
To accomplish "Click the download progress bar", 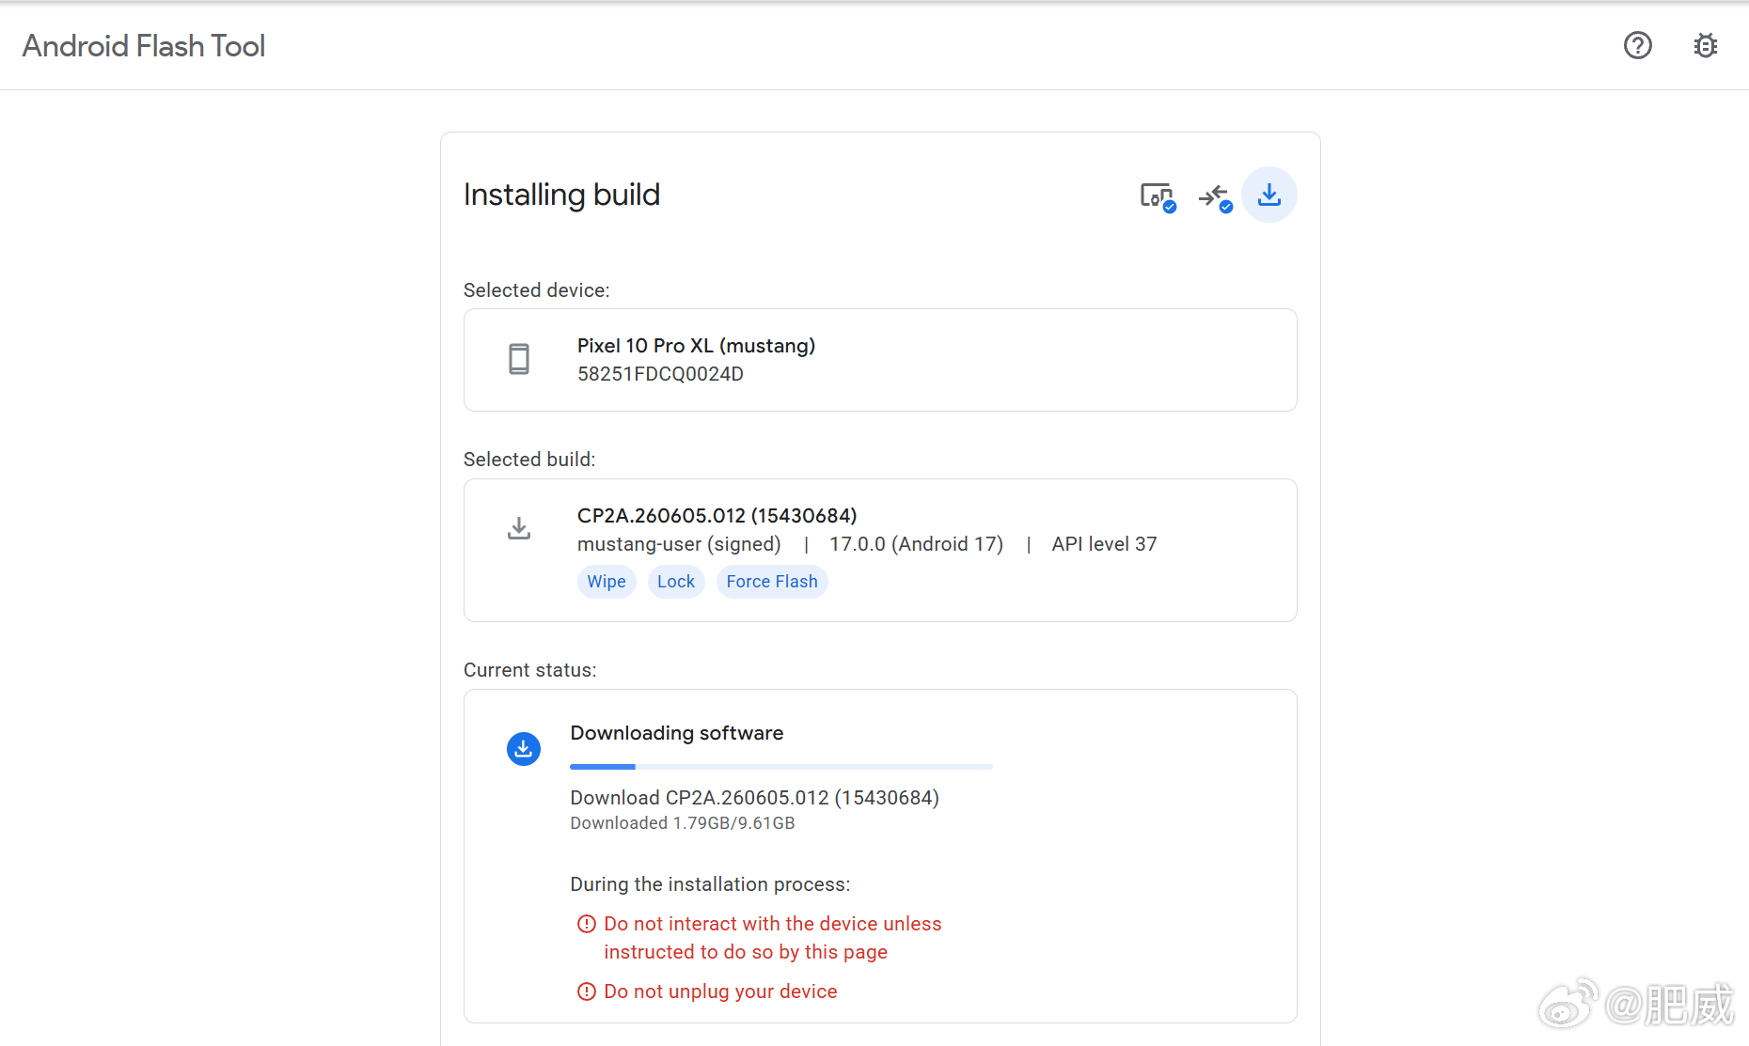I will [781, 767].
